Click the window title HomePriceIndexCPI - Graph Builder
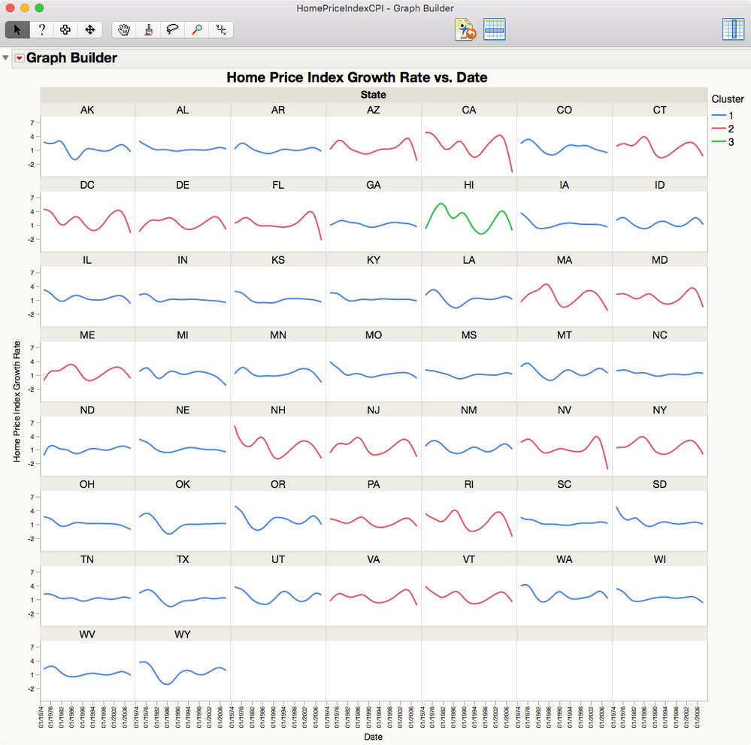The width and height of the screenshot is (751, 745). click(x=375, y=8)
